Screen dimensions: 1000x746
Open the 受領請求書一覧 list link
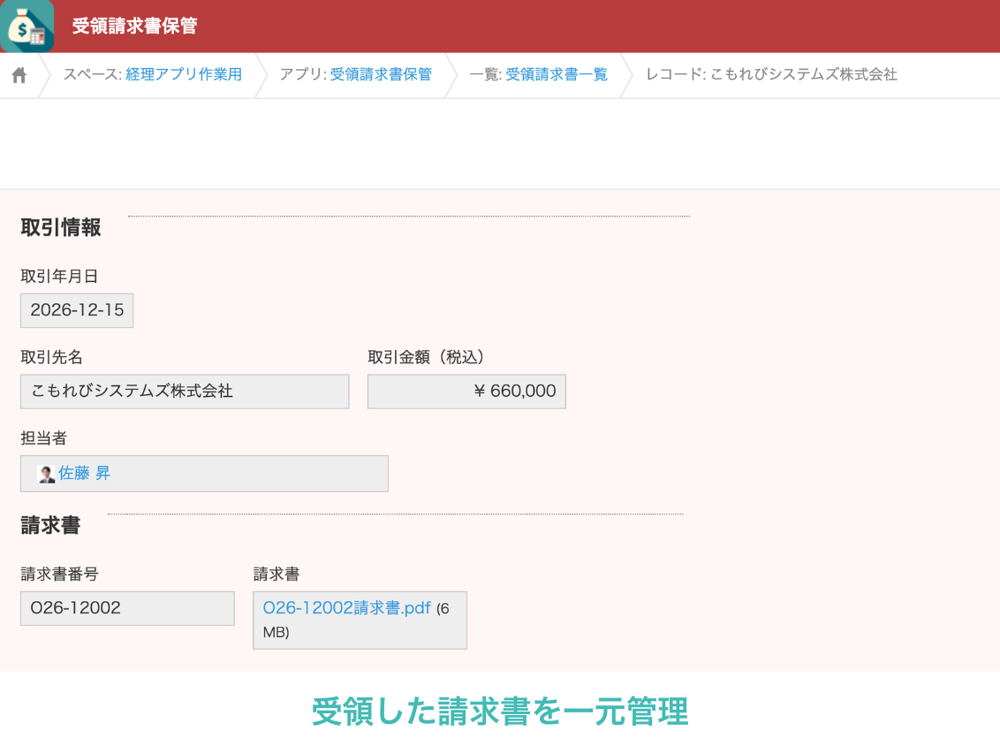(557, 74)
